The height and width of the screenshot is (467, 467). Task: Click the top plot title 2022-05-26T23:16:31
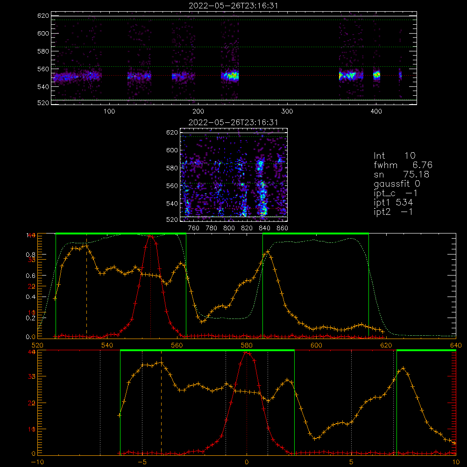233,6
